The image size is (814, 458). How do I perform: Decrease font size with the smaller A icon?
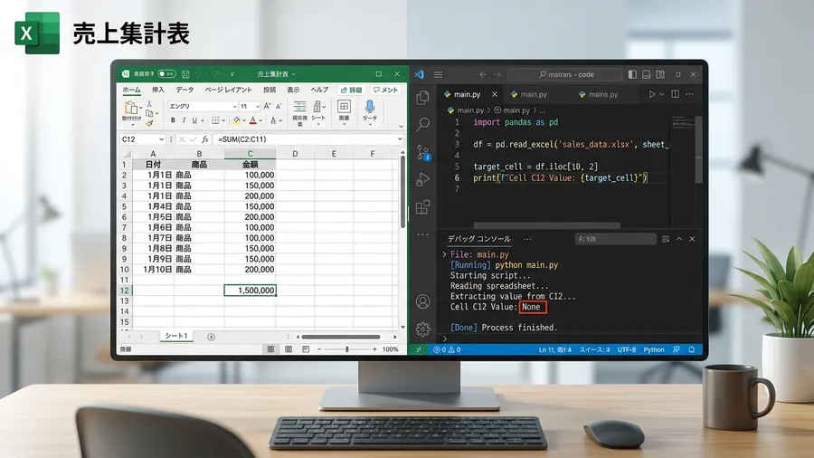[279, 106]
